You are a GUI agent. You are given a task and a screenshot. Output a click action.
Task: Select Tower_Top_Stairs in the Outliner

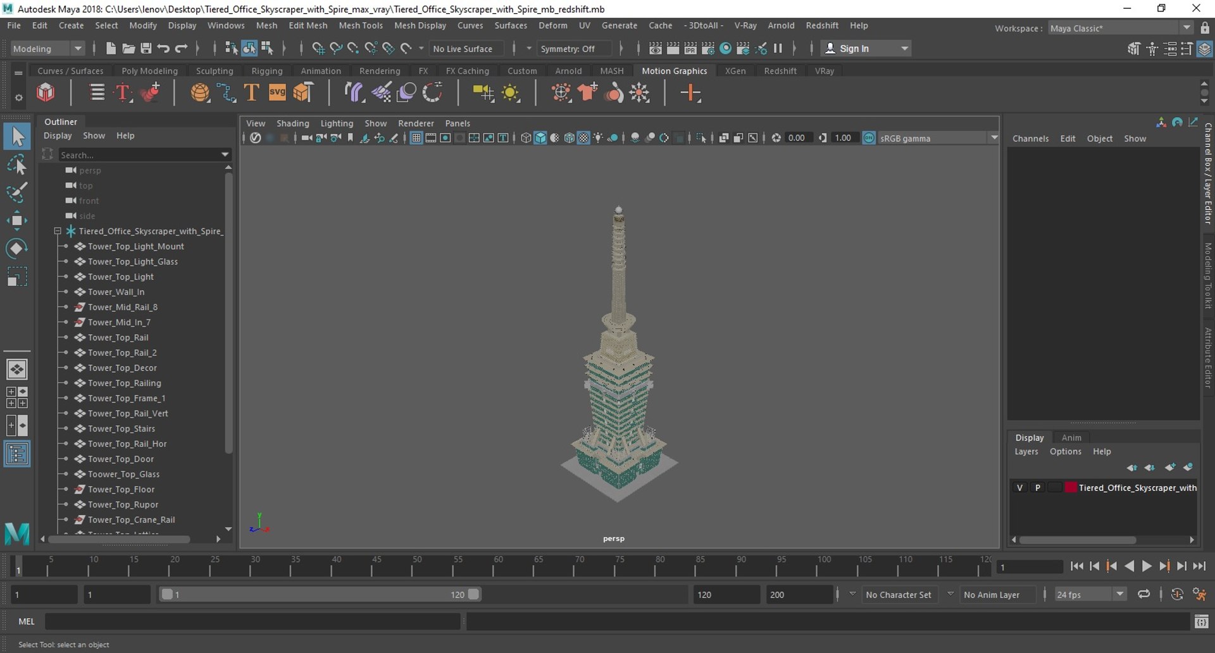pyautogui.click(x=121, y=428)
